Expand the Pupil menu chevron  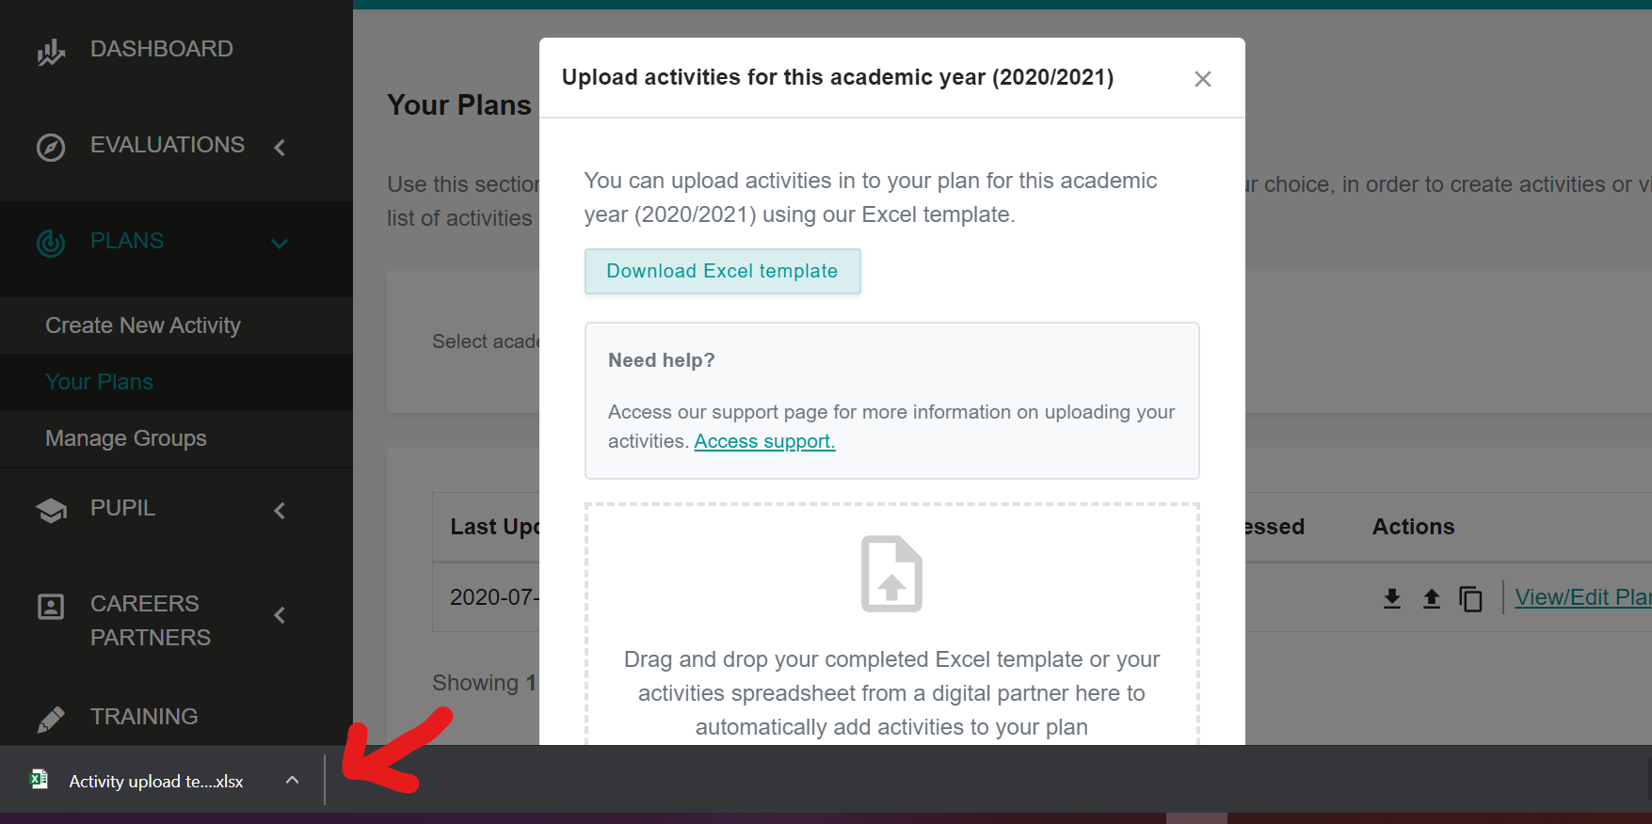click(280, 511)
